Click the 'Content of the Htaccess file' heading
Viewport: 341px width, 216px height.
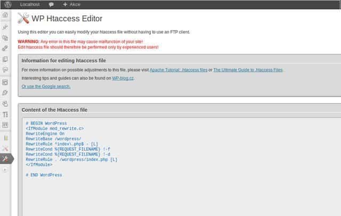pyautogui.click(x=54, y=110)
